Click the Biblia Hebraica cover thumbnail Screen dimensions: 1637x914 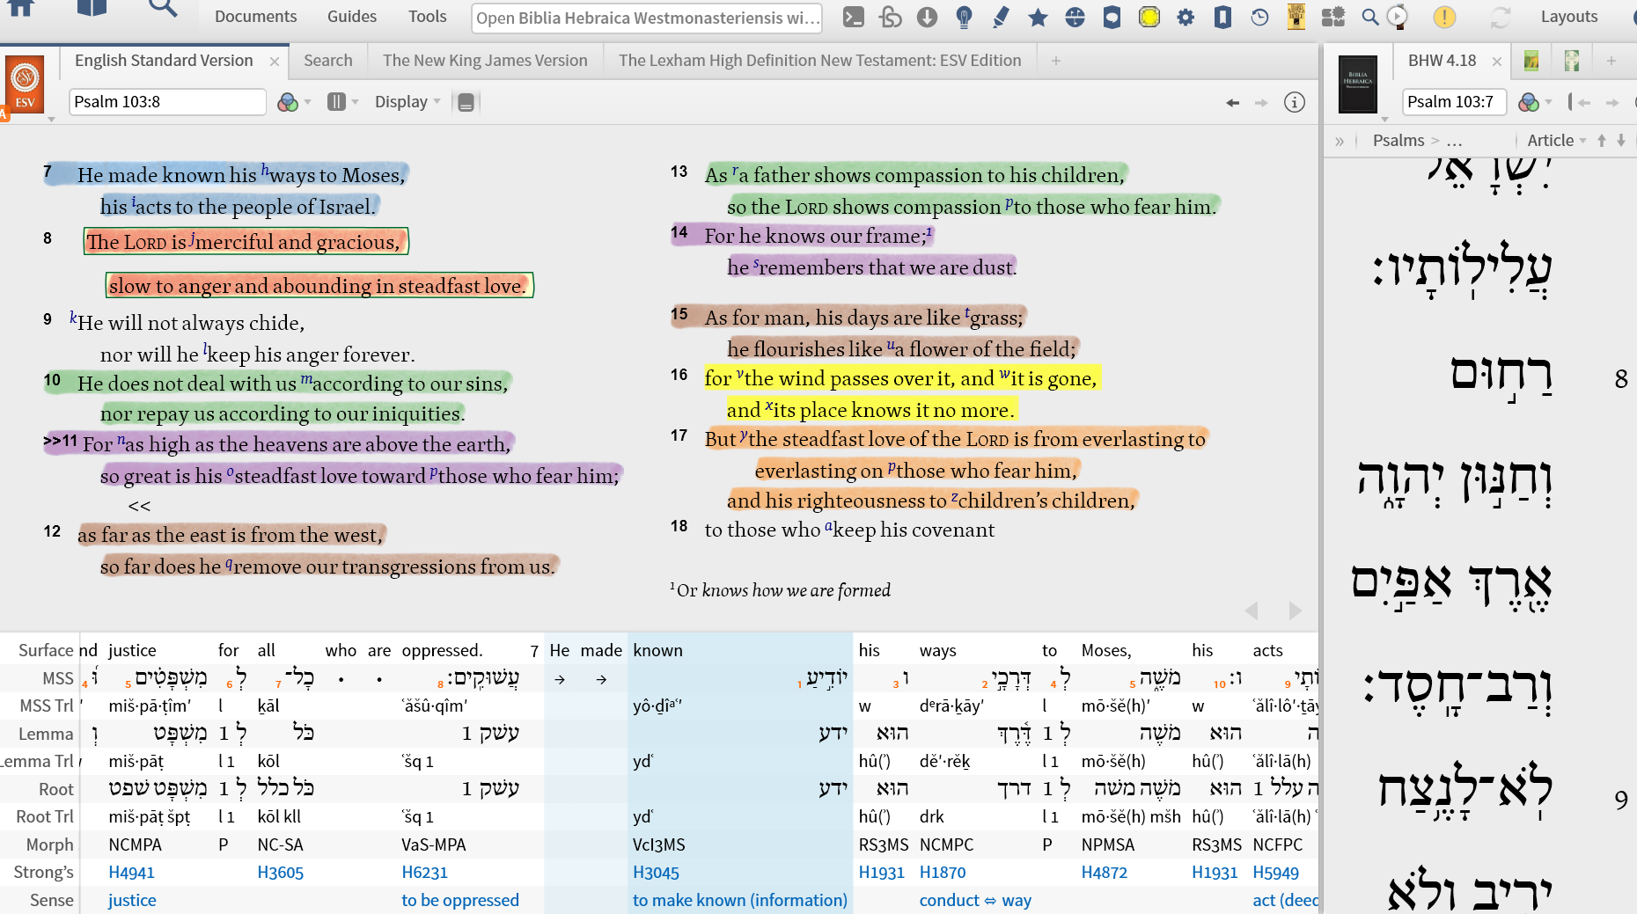(1357, 84)
